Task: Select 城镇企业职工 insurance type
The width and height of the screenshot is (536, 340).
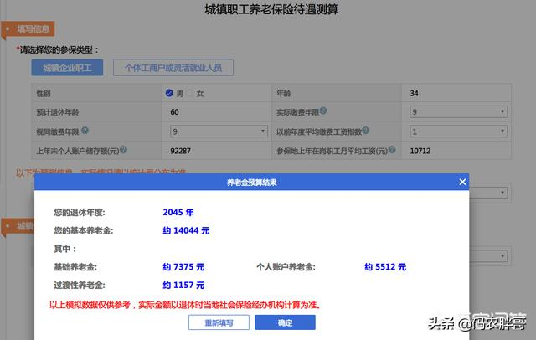Action: coord(67,68)
